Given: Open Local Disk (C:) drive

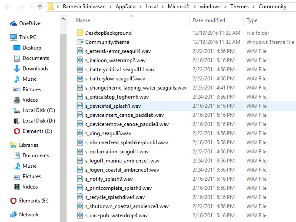Looking at the screenshot, I should point(39,110).
